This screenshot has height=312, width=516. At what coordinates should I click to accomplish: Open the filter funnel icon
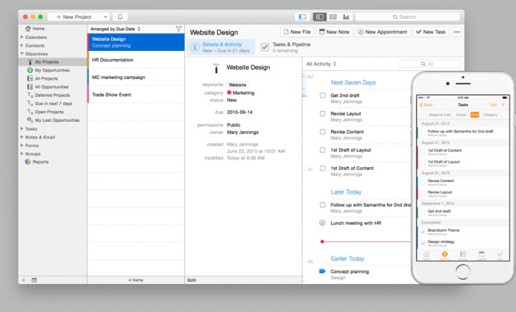[x=178, y=29]
